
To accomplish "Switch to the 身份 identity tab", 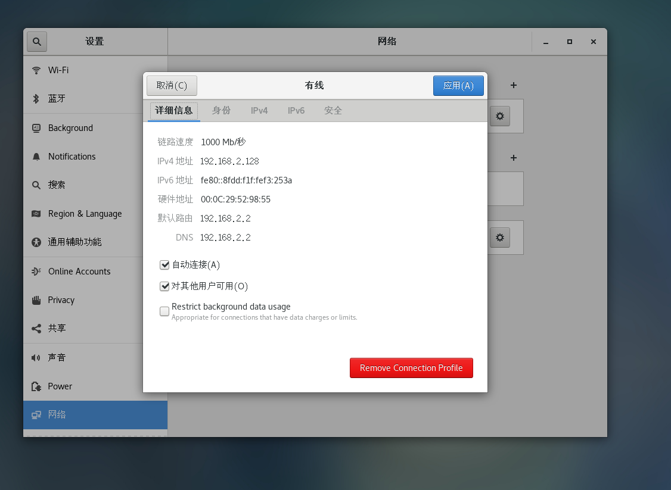I will coord(221,111).
